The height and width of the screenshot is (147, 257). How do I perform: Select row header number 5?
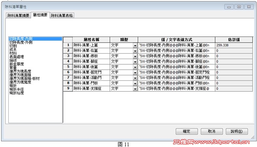[x=68, y=67]
